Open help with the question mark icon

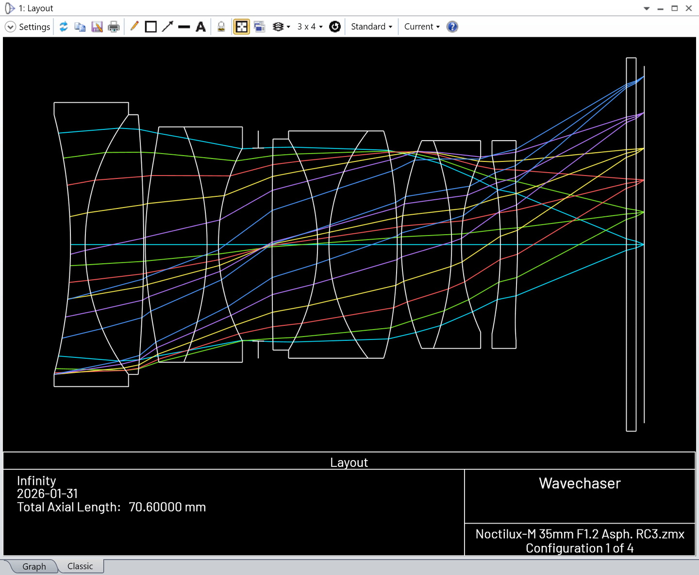point(452,27)
